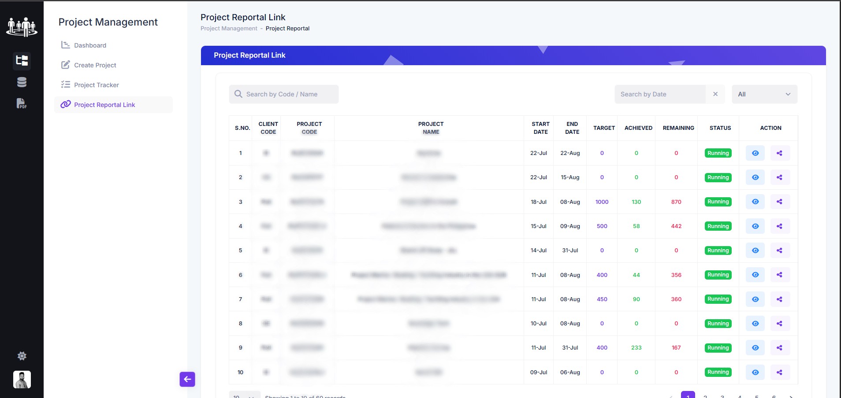Image resolution: width=841 pixels, height=398 pixels.
Task: Click eye icon for row 6
Action: 755,275
